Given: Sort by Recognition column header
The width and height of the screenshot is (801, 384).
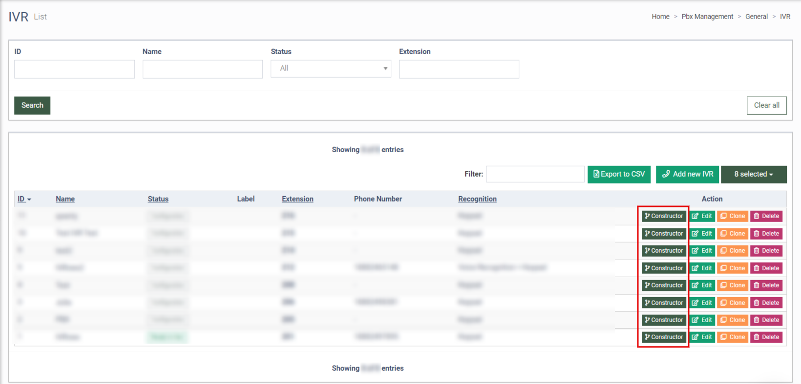Looking at the screenshot, I should (x=477, y=199).
